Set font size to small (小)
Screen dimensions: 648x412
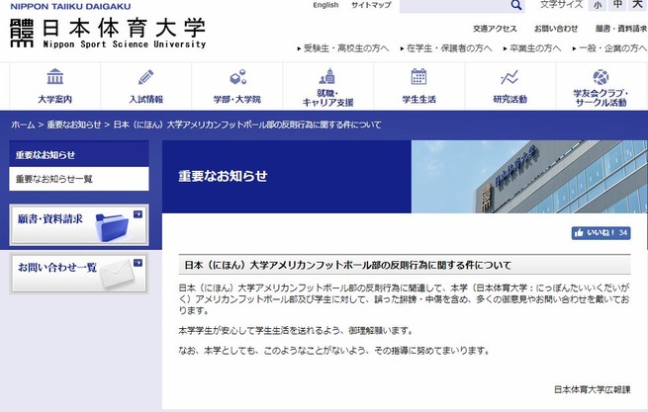[x=598, y=5]
